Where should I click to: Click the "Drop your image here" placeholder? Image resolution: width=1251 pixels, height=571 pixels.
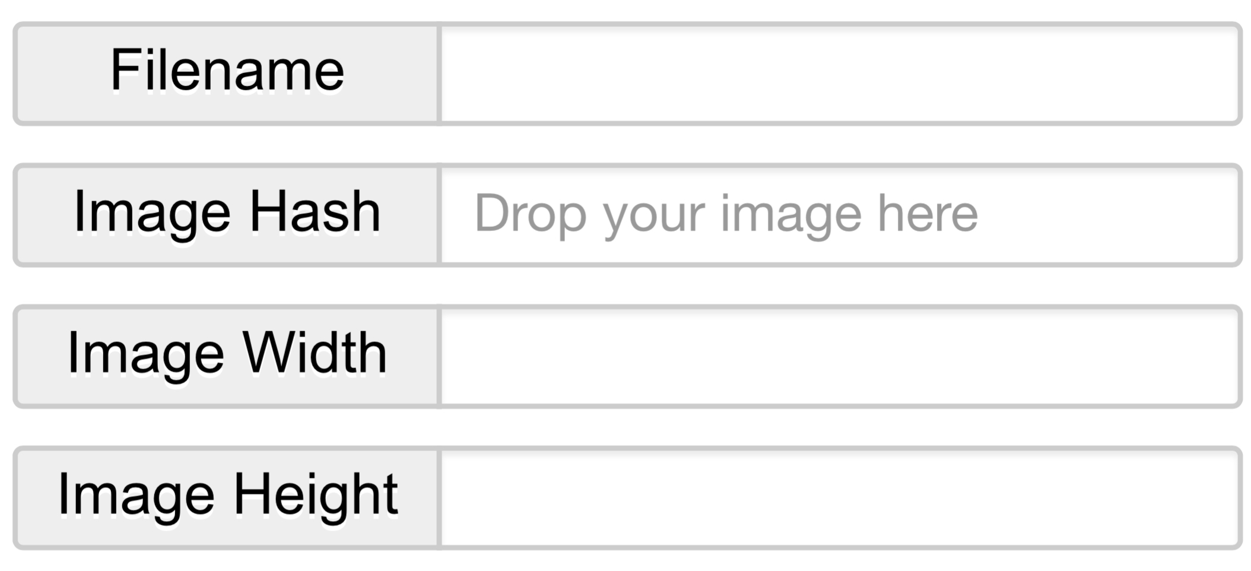tap(725, 214)
